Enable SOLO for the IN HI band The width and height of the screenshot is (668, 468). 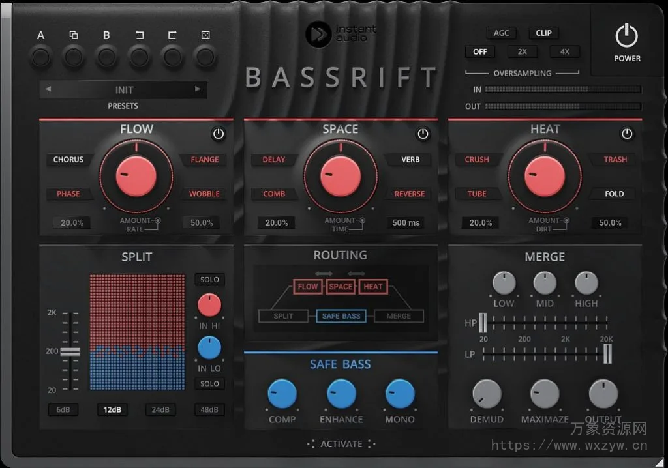click(x=209, y=279)
